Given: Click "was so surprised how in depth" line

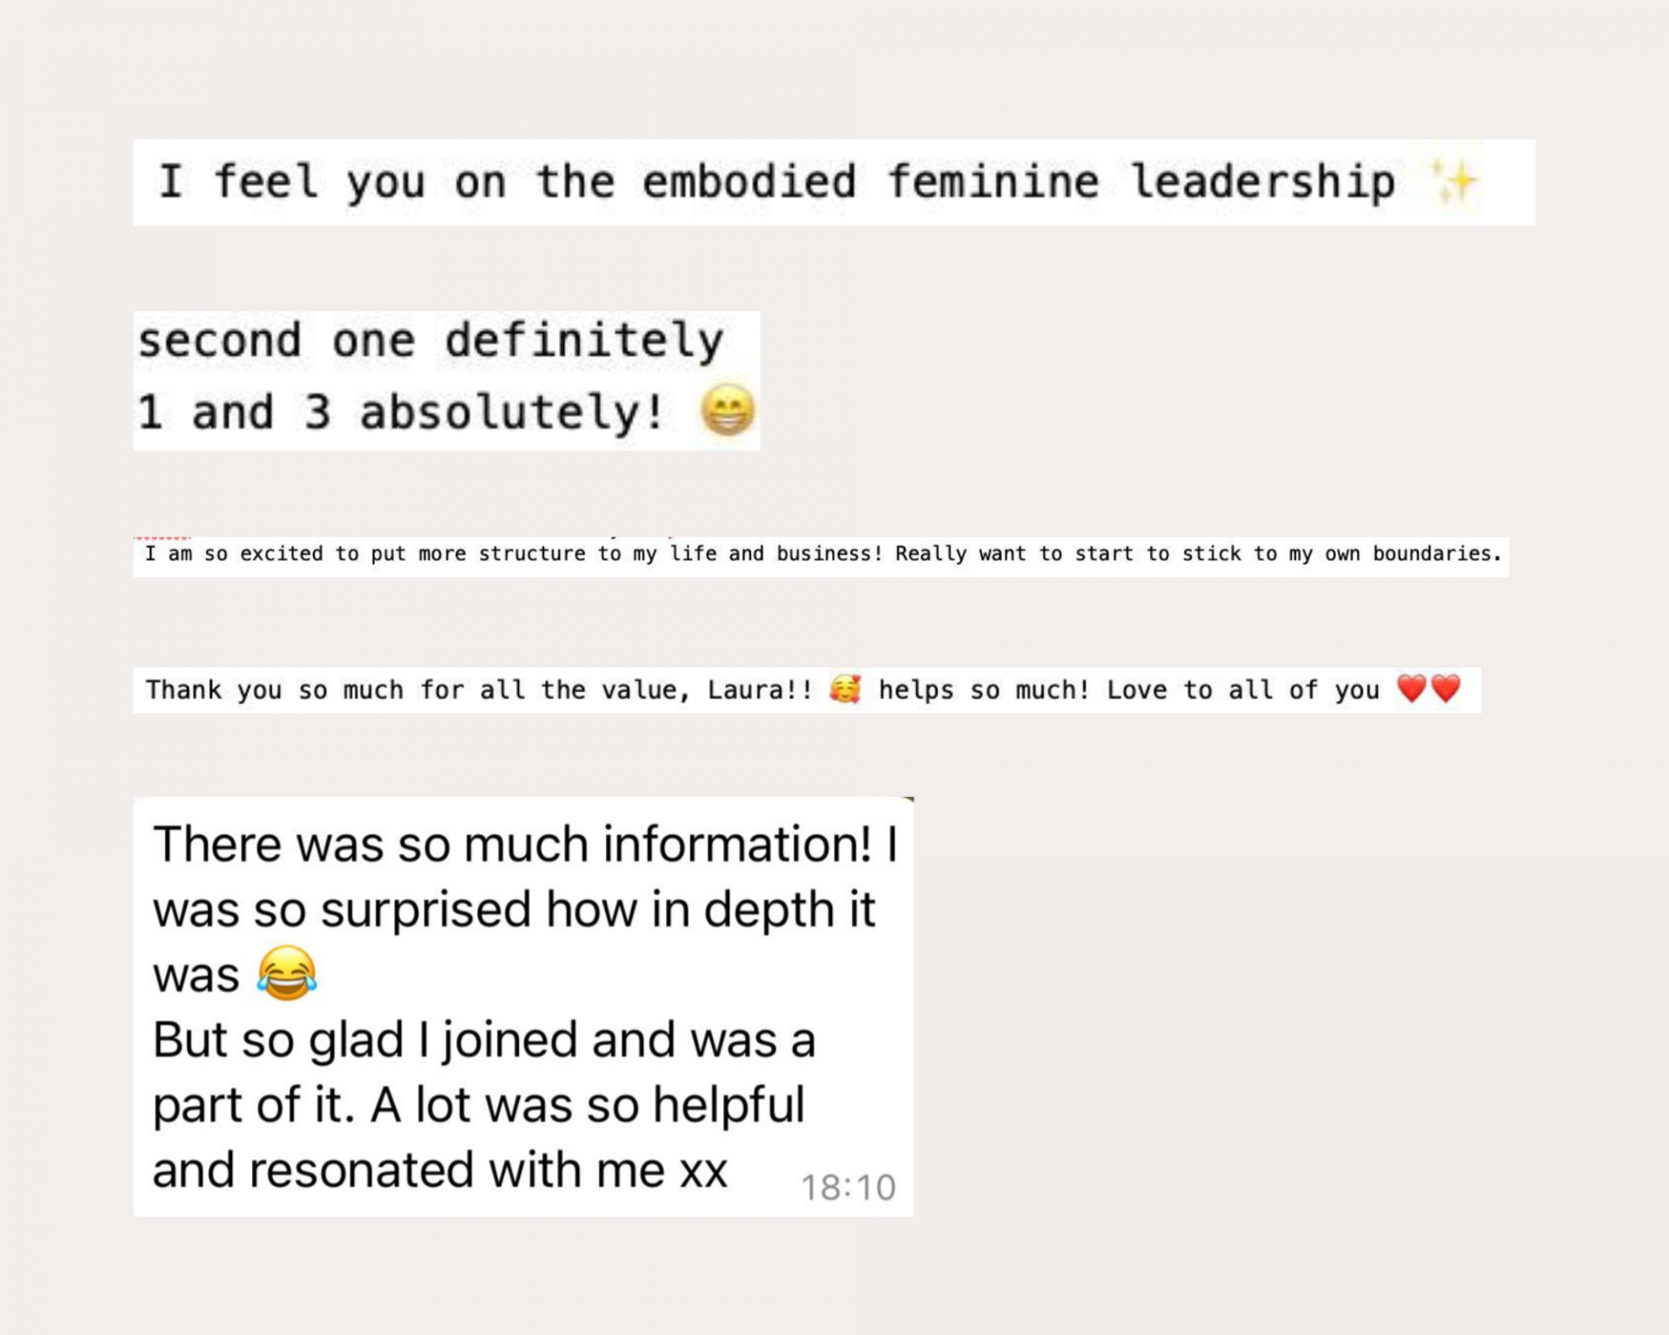Looking at the screenshot, I should click(513, 910).
